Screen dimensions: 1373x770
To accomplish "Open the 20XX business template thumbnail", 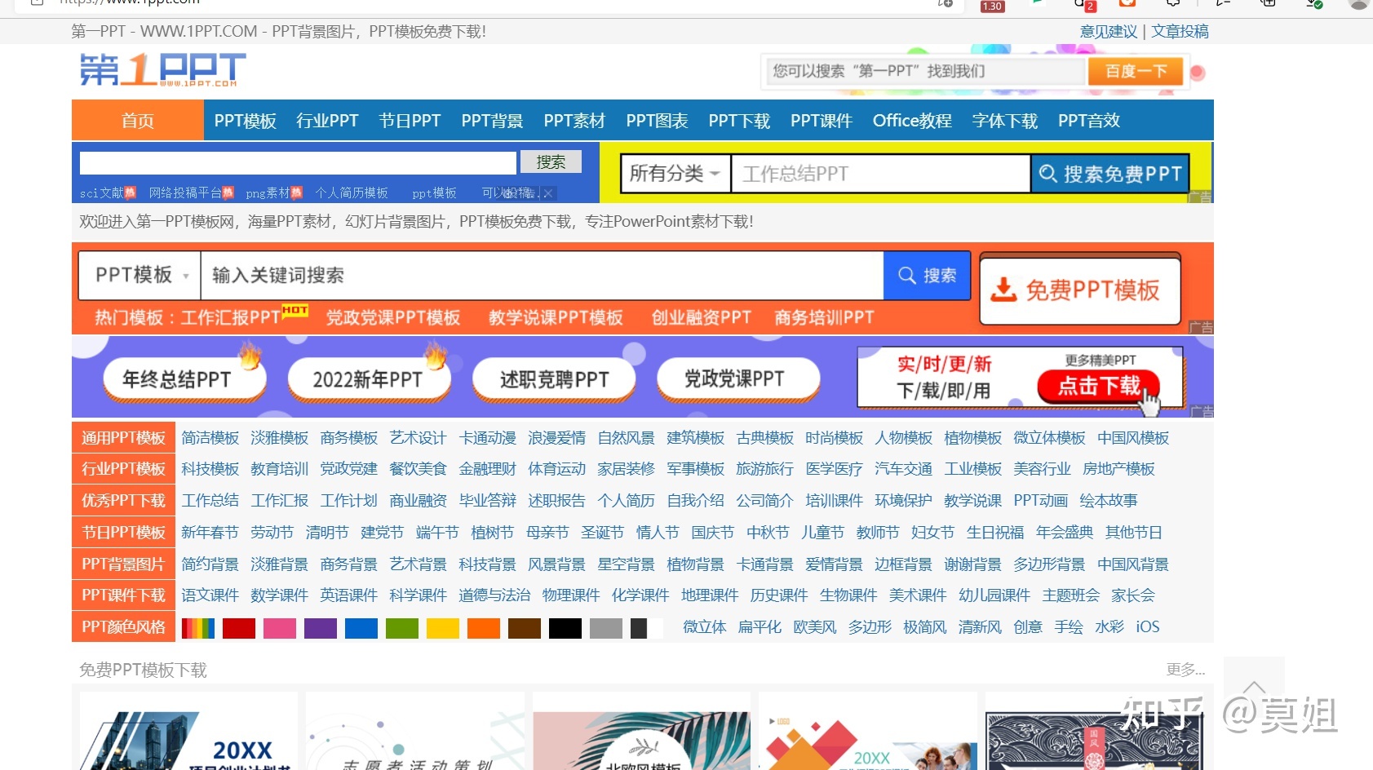I will [x=188, y=731].
